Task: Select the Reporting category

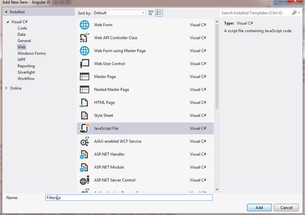Action: [26, 66]
